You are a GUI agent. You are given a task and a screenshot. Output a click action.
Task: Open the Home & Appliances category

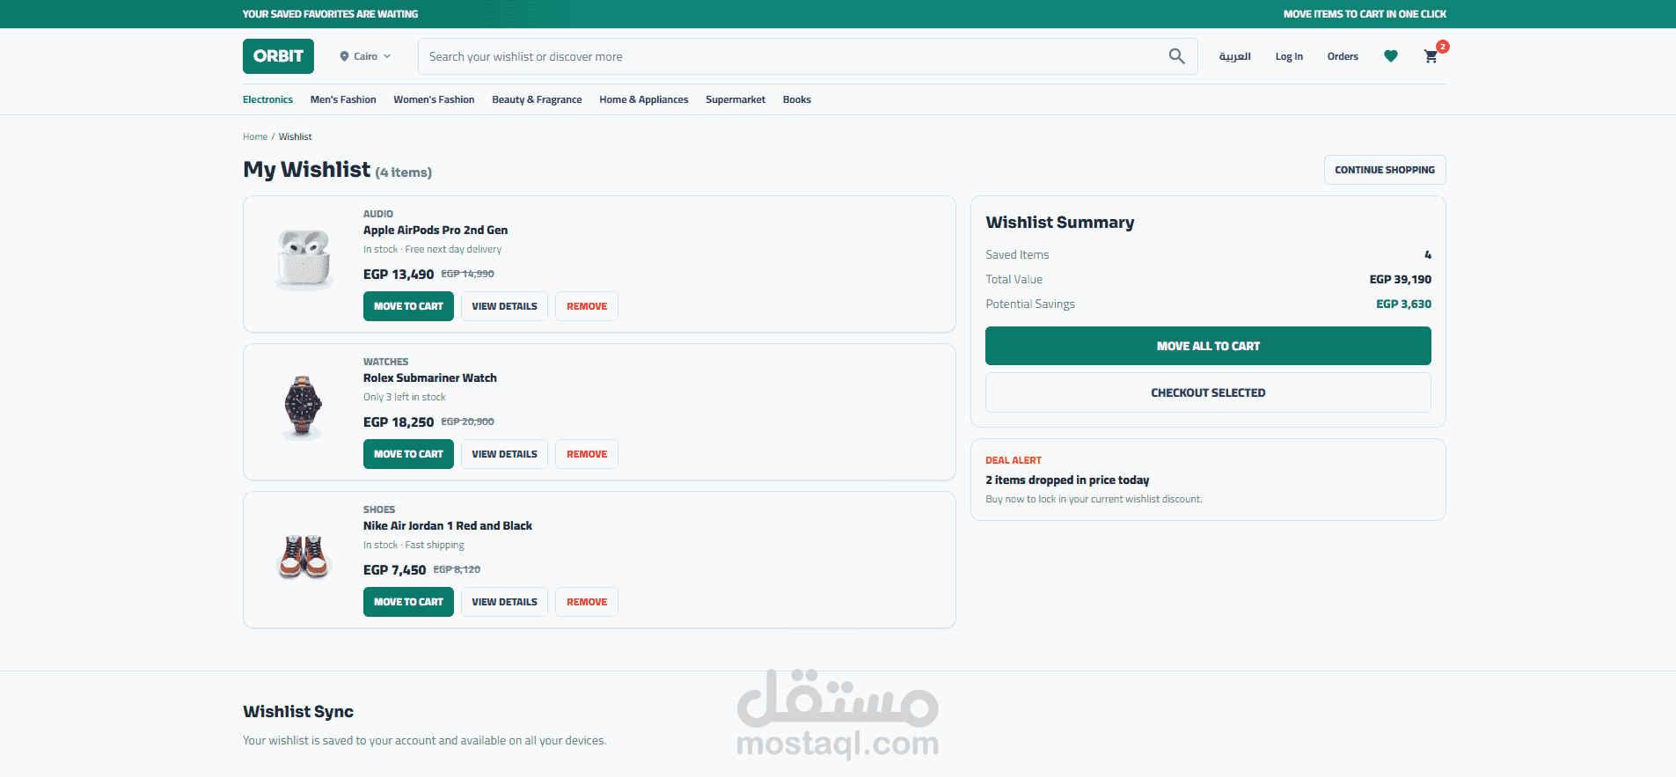pos(644,99)
